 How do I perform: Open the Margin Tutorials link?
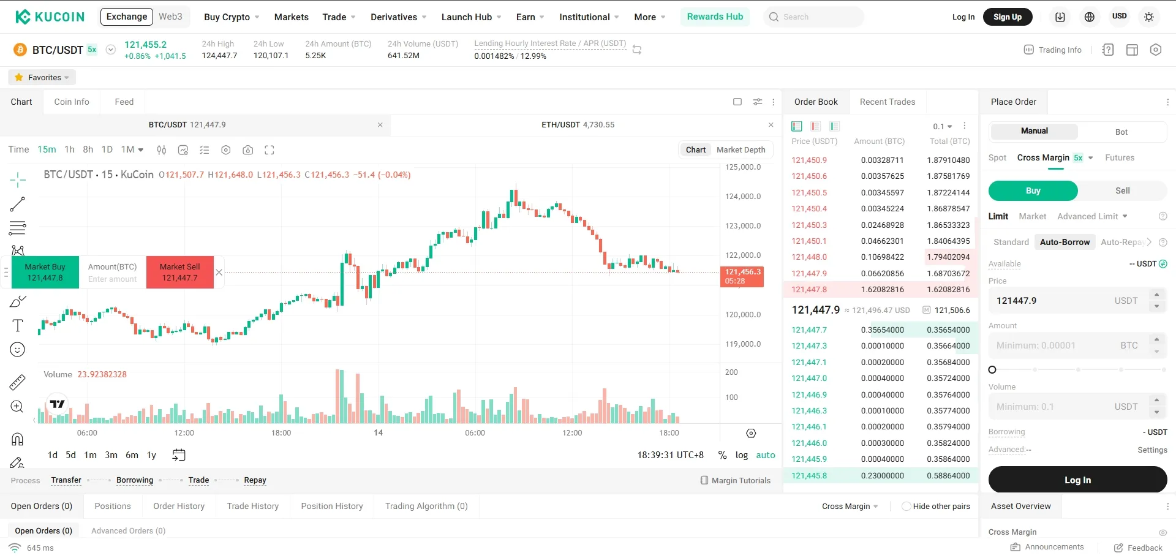point(735,481)
